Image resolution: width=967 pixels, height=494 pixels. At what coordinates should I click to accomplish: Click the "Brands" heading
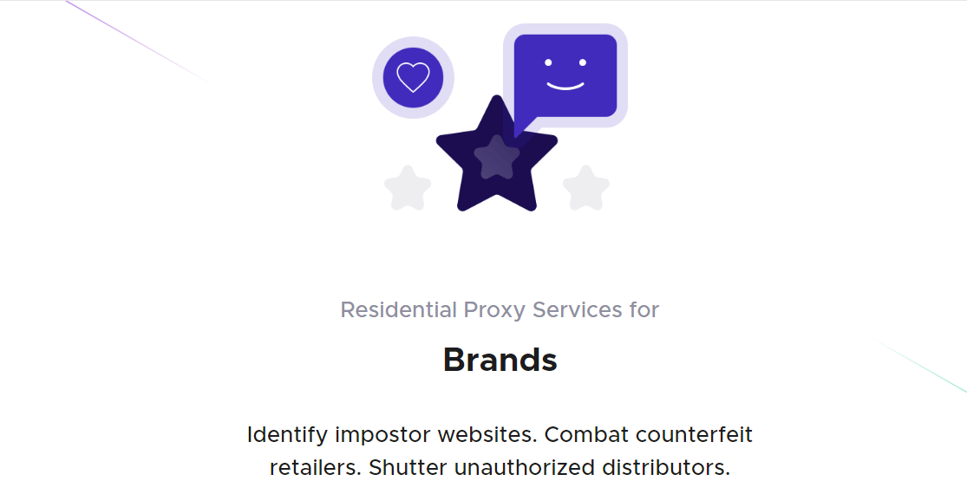tap(500, 360)
